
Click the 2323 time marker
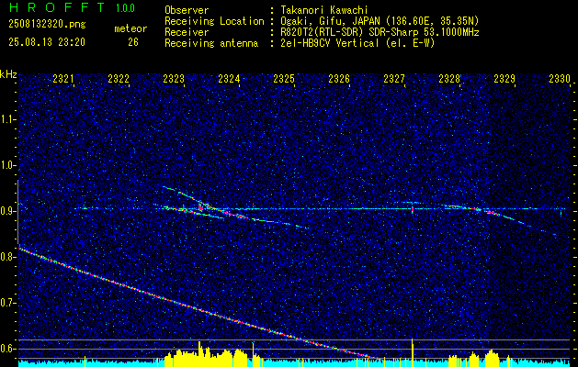174,79
